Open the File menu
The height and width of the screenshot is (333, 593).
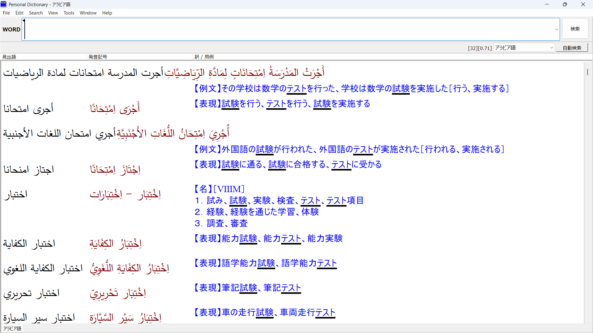[6, 13]
